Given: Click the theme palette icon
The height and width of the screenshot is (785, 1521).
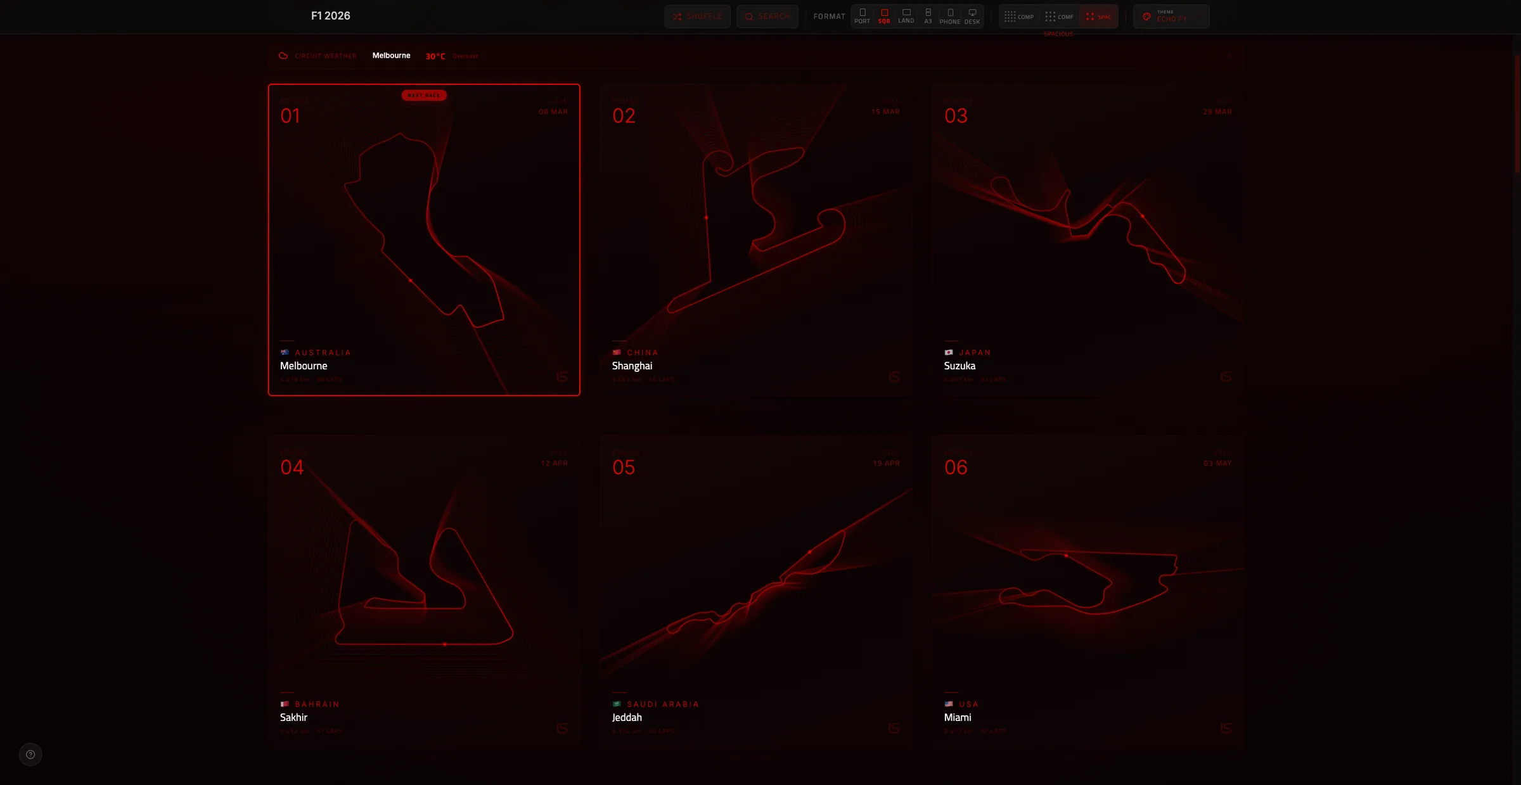Looking at the screenshot, I should [x=1146, y=16].
